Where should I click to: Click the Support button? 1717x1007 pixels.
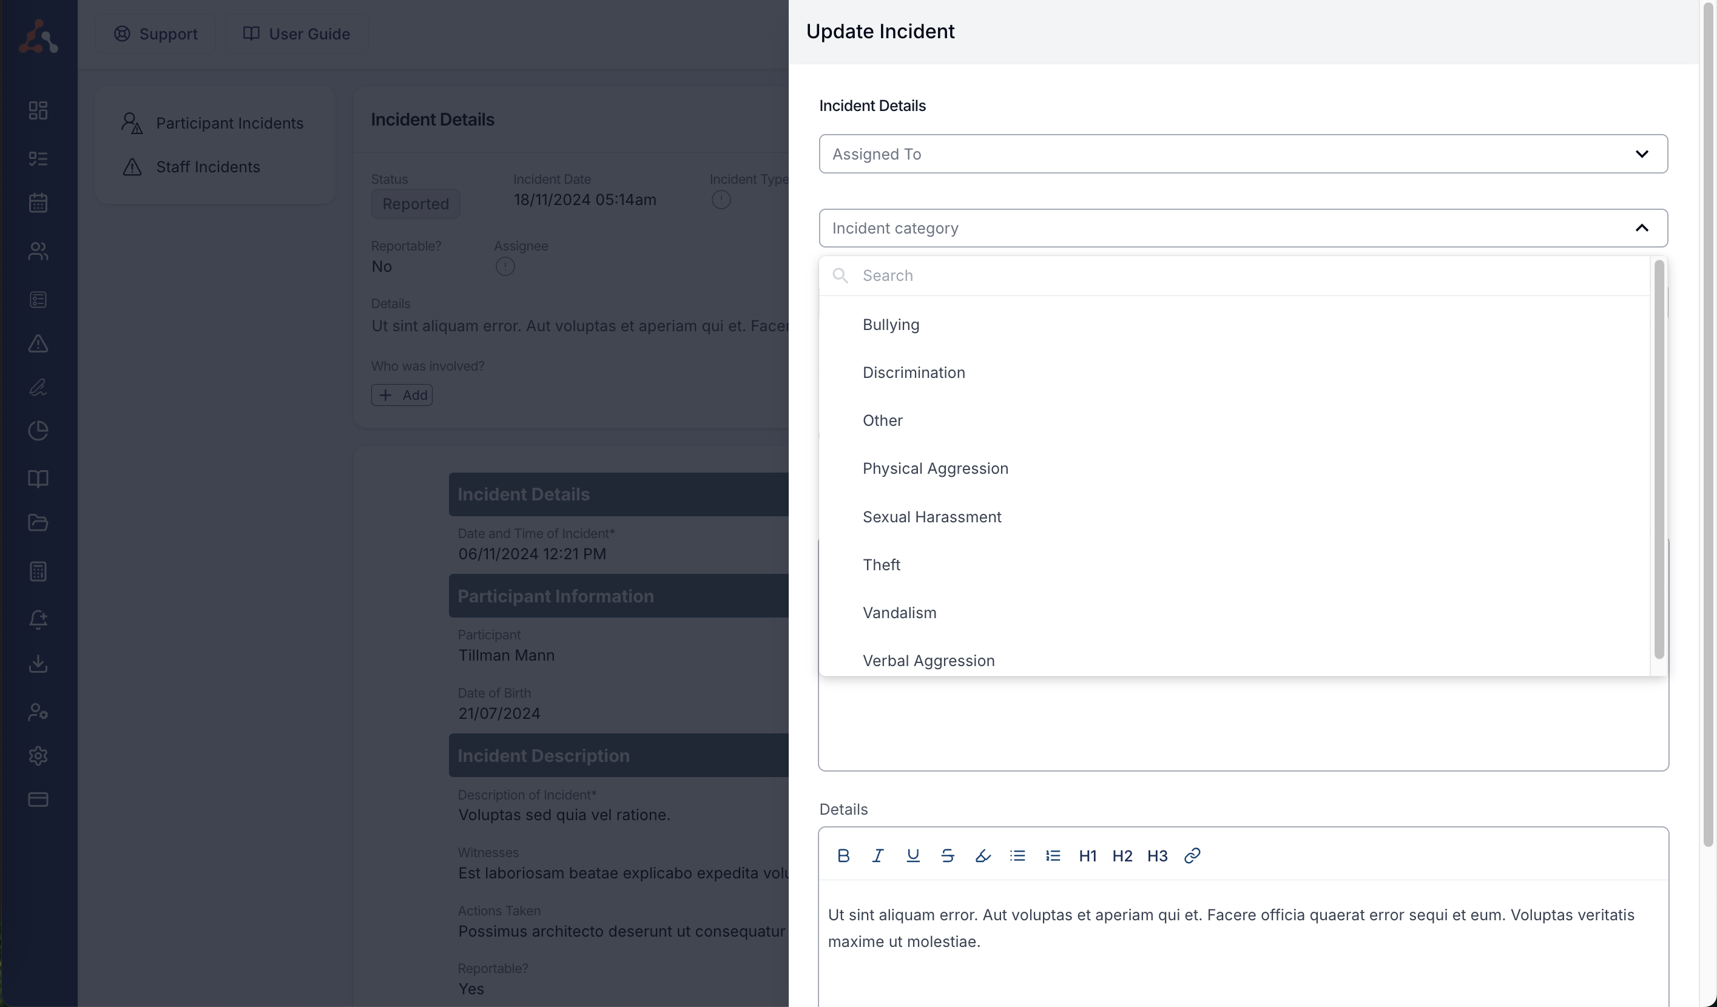click(155, 34)
